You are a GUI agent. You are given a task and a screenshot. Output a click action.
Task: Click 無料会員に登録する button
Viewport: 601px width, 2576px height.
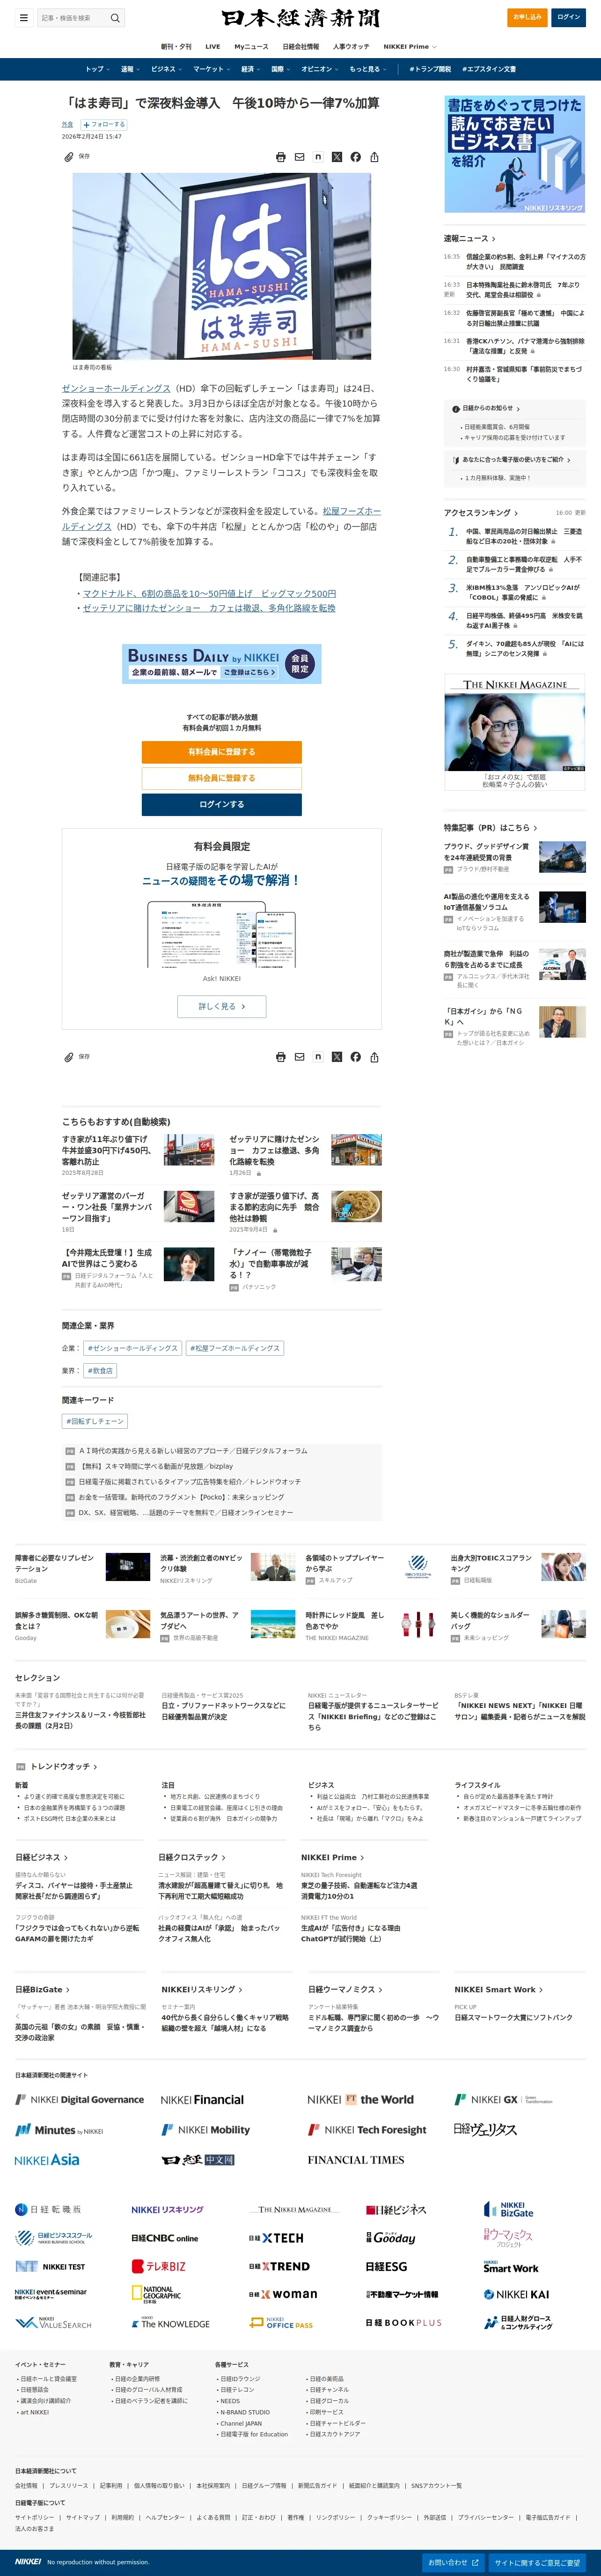(x=222, y=778)
